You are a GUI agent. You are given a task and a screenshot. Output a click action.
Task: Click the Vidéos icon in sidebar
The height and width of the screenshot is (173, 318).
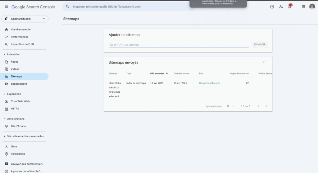pyautogui.click(x=7, y=69)
